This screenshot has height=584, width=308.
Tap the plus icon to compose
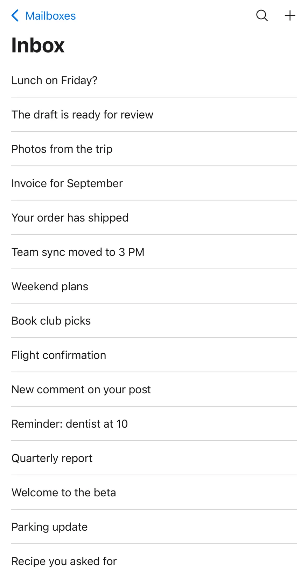(x=290, y=16)
